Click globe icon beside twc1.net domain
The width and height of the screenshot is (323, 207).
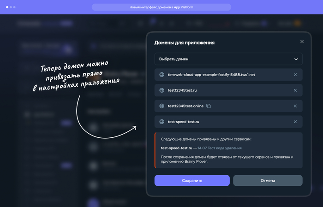tap(161, 75)
